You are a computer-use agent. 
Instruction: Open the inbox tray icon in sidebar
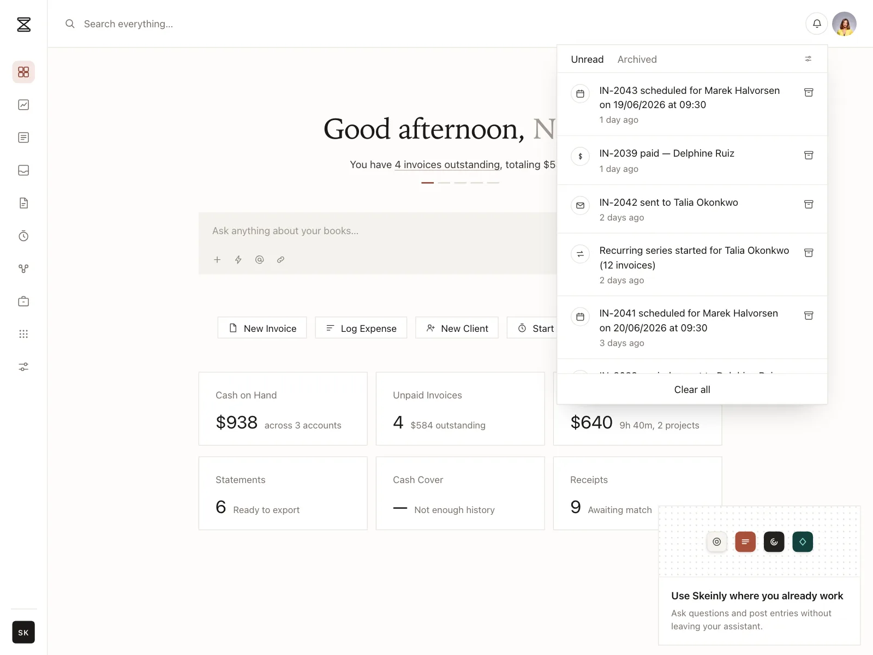[23, 170]
